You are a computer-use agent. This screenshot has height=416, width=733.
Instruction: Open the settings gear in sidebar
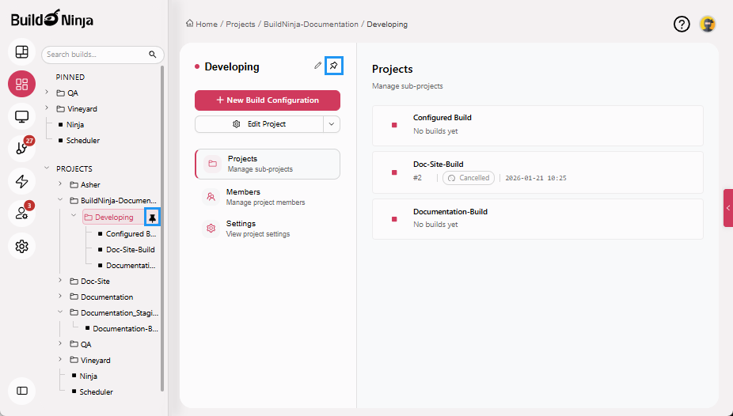pyautogui.click(x=22, y=246)
